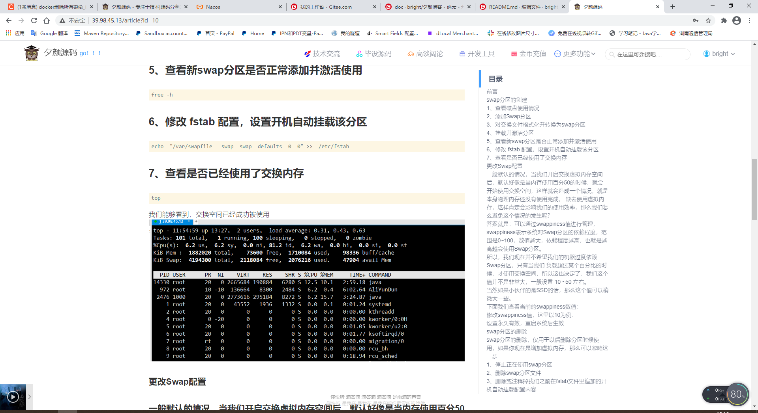Viewport: 758px width, 413px height.
Task: Open the Chrome three-dot menu
Action: [749, 20]
